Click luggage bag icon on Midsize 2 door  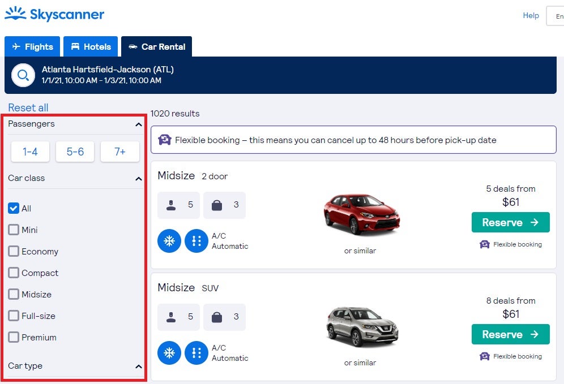tap(217, 205)
